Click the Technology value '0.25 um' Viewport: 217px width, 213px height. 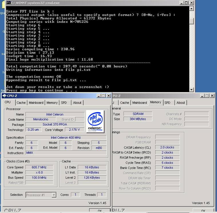(33, 130)
